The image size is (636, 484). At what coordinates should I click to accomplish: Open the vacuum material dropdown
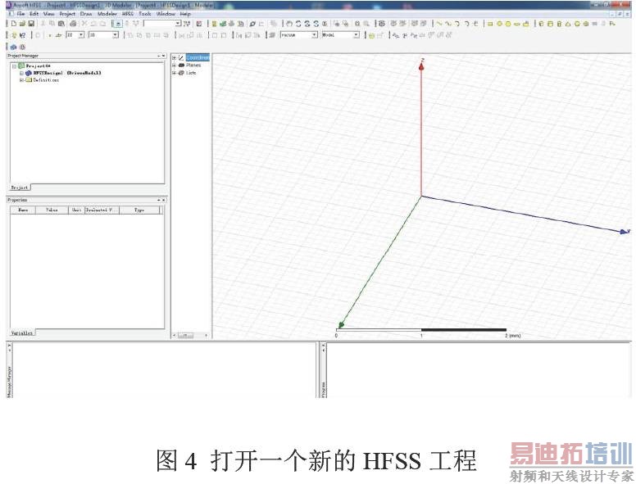315,35
